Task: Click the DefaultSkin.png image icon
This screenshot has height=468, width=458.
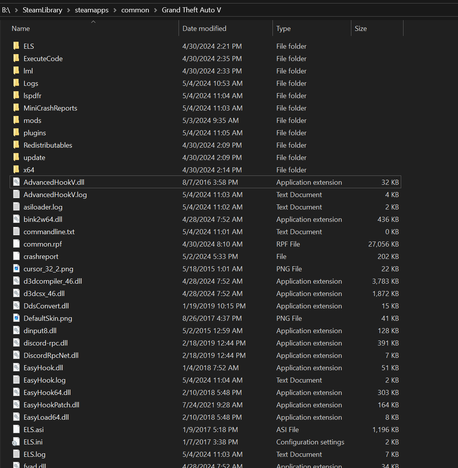Action: click(16, 318)
